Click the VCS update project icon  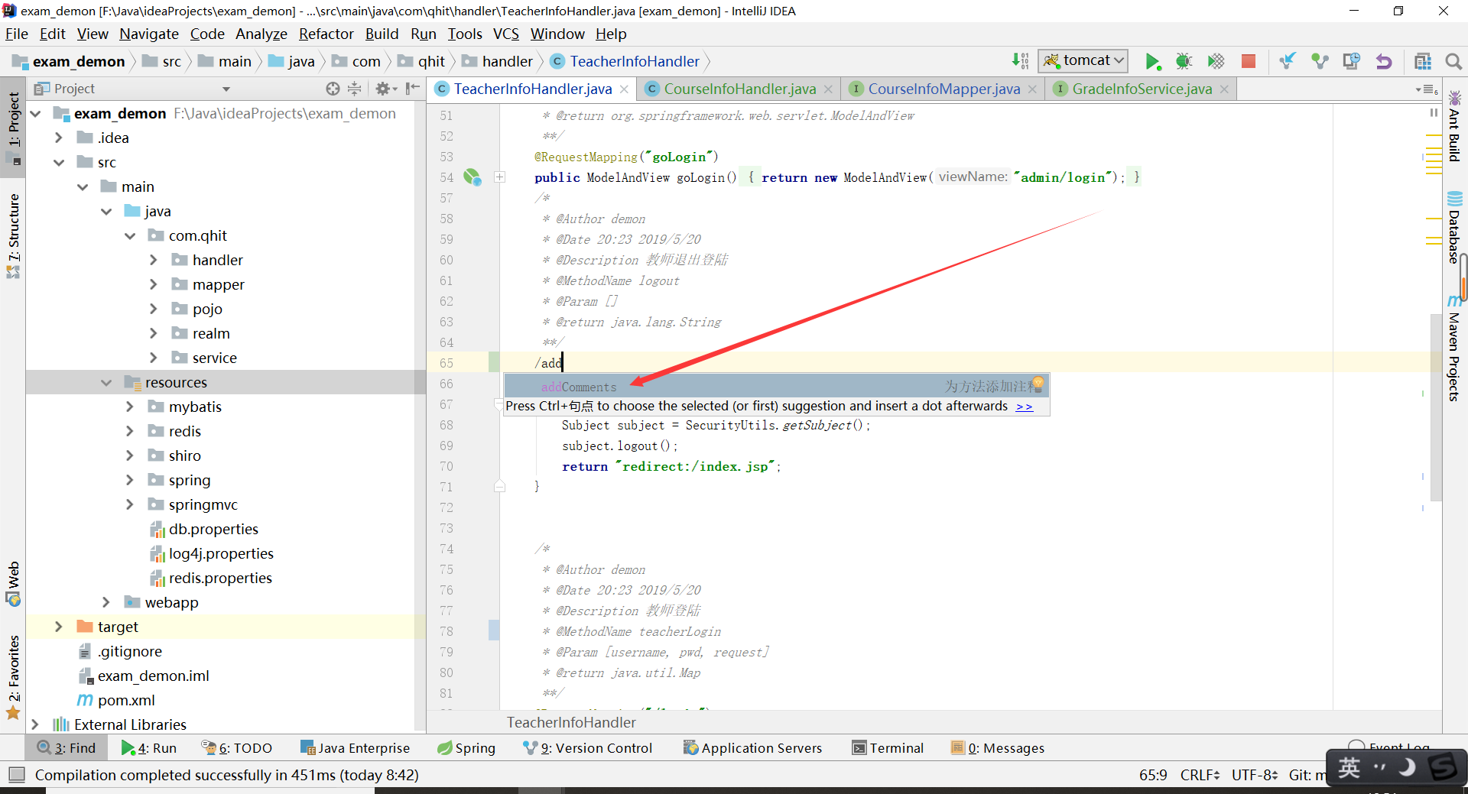tap(1288, 61)
